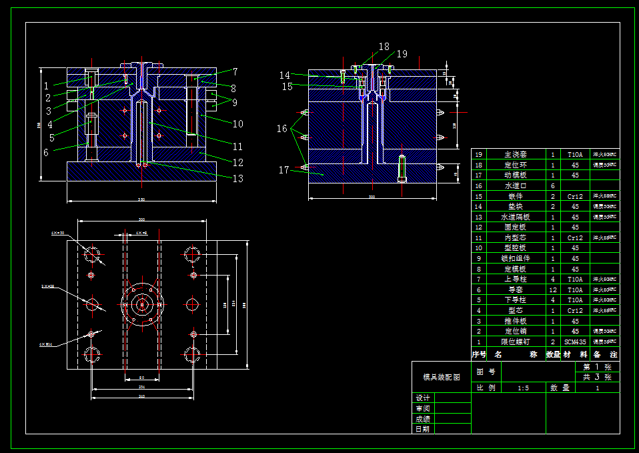Select callout 16 beside the side view
639x453 pixels.
pos(282,127)
